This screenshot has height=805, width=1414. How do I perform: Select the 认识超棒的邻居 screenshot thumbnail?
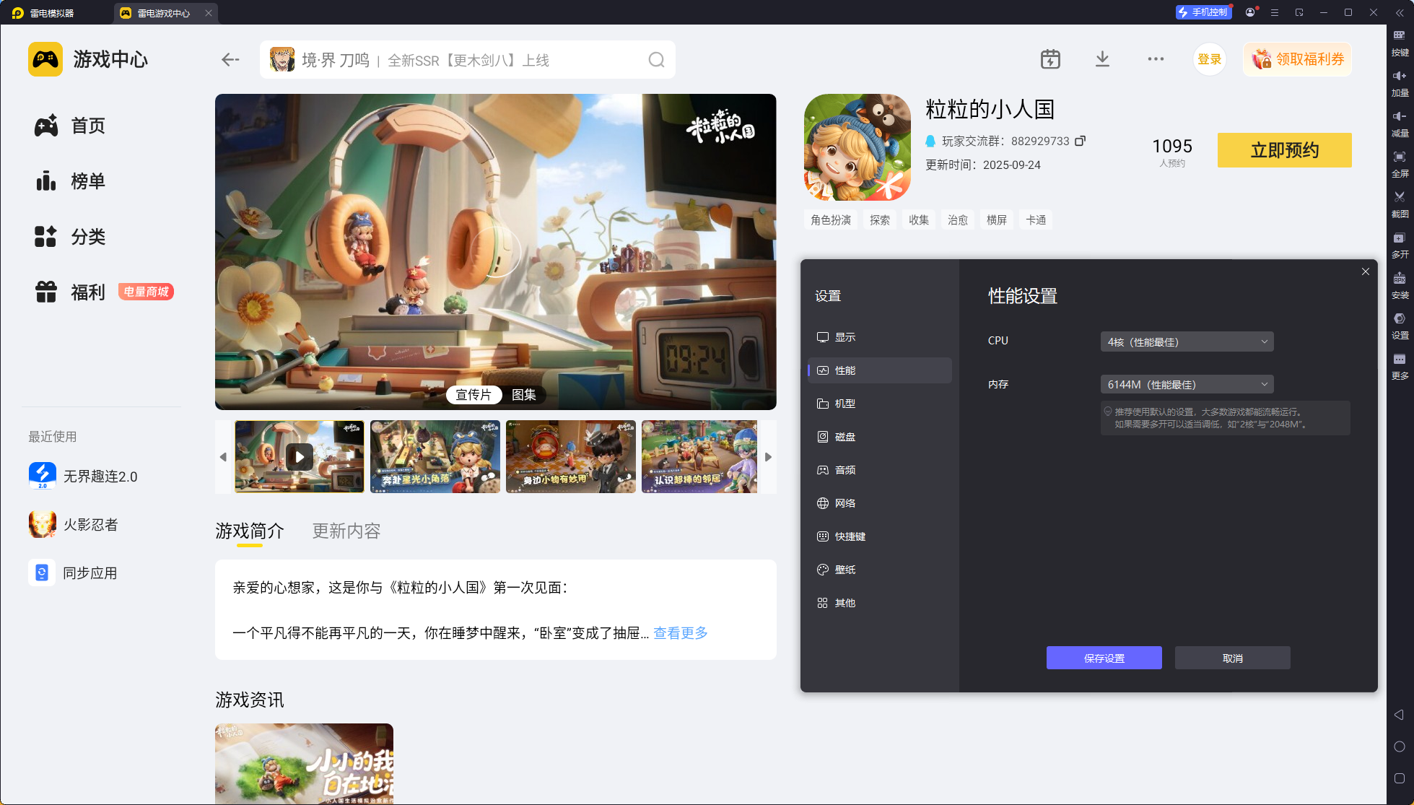[x=699, y=456]
